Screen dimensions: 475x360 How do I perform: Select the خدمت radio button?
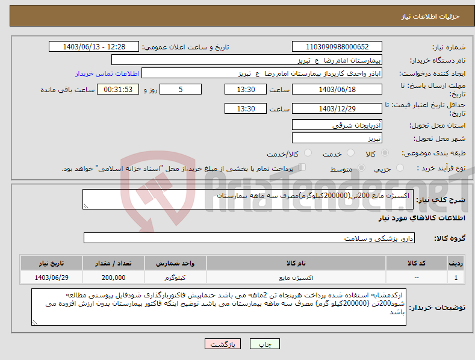(350, 153)
